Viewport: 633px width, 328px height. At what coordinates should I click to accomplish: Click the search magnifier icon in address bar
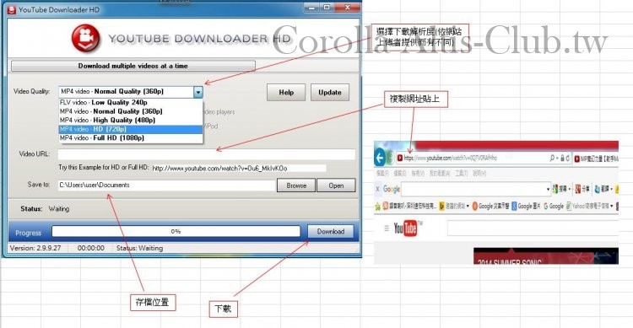point(552,159)
